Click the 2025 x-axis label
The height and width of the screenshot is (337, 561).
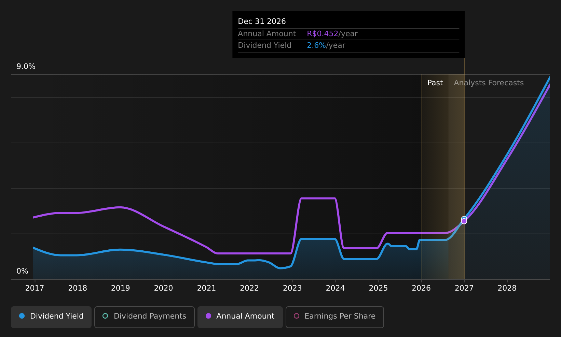point(378,288)
